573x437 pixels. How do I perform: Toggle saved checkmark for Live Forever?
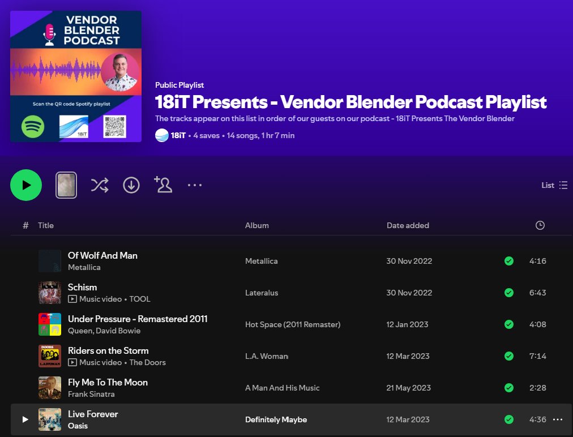pyautogui.click(x=508, y=419)
